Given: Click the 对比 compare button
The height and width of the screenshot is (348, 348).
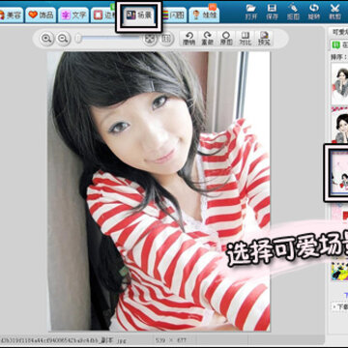Looking at the screenshot, I should point(246,39).
